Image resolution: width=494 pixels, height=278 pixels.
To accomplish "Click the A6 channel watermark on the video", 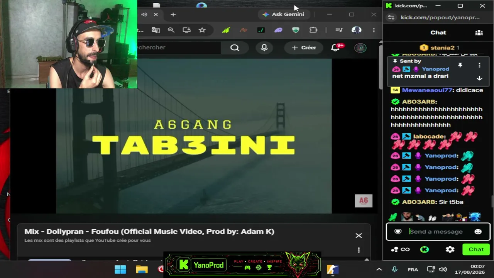I will pyautogui.click(x=364, y=201).
